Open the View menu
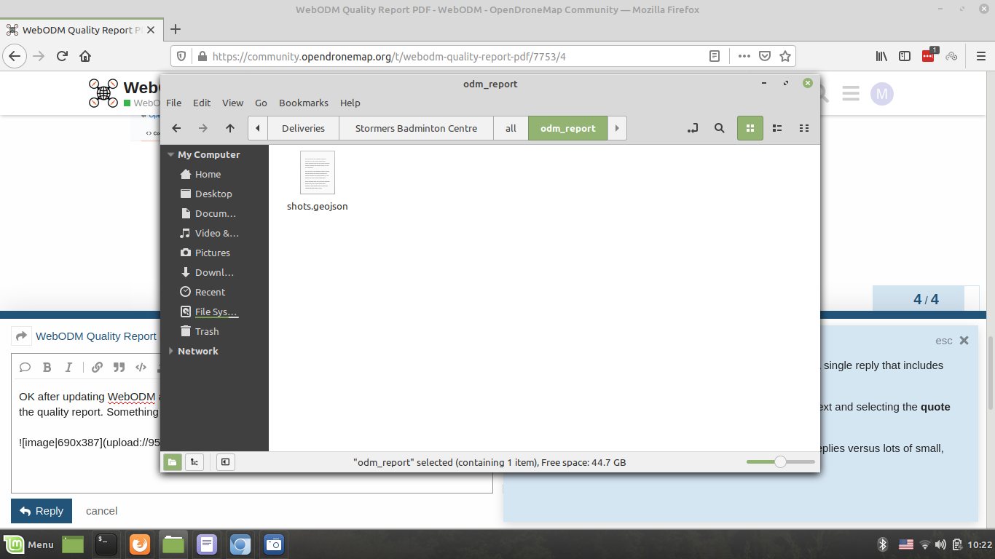 pos(232,103)
